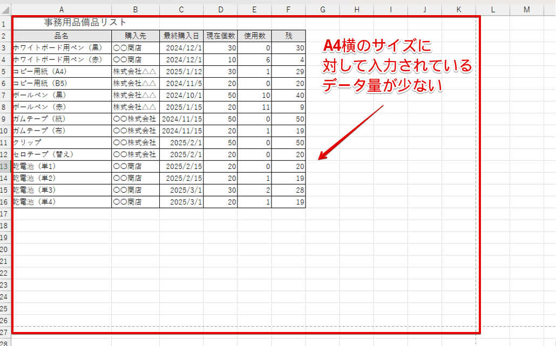Select column F by clicking its header
The width and height of the screenshot is (556, 346).
pyautogui.click(x=288, y=9)
